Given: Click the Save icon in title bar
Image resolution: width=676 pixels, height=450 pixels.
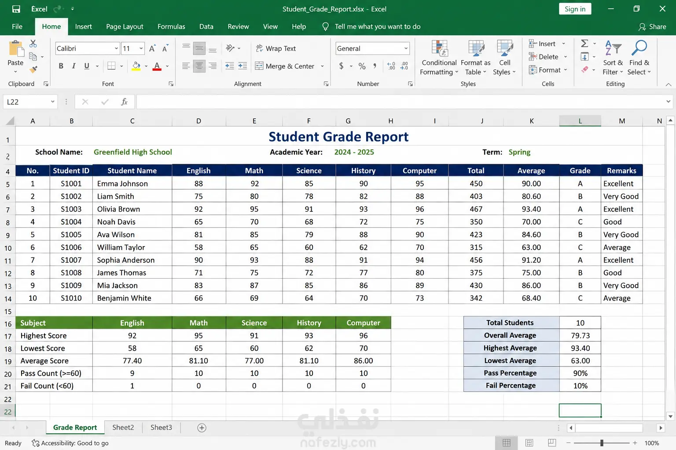Looking at the screenshot, I should (16, 9).
